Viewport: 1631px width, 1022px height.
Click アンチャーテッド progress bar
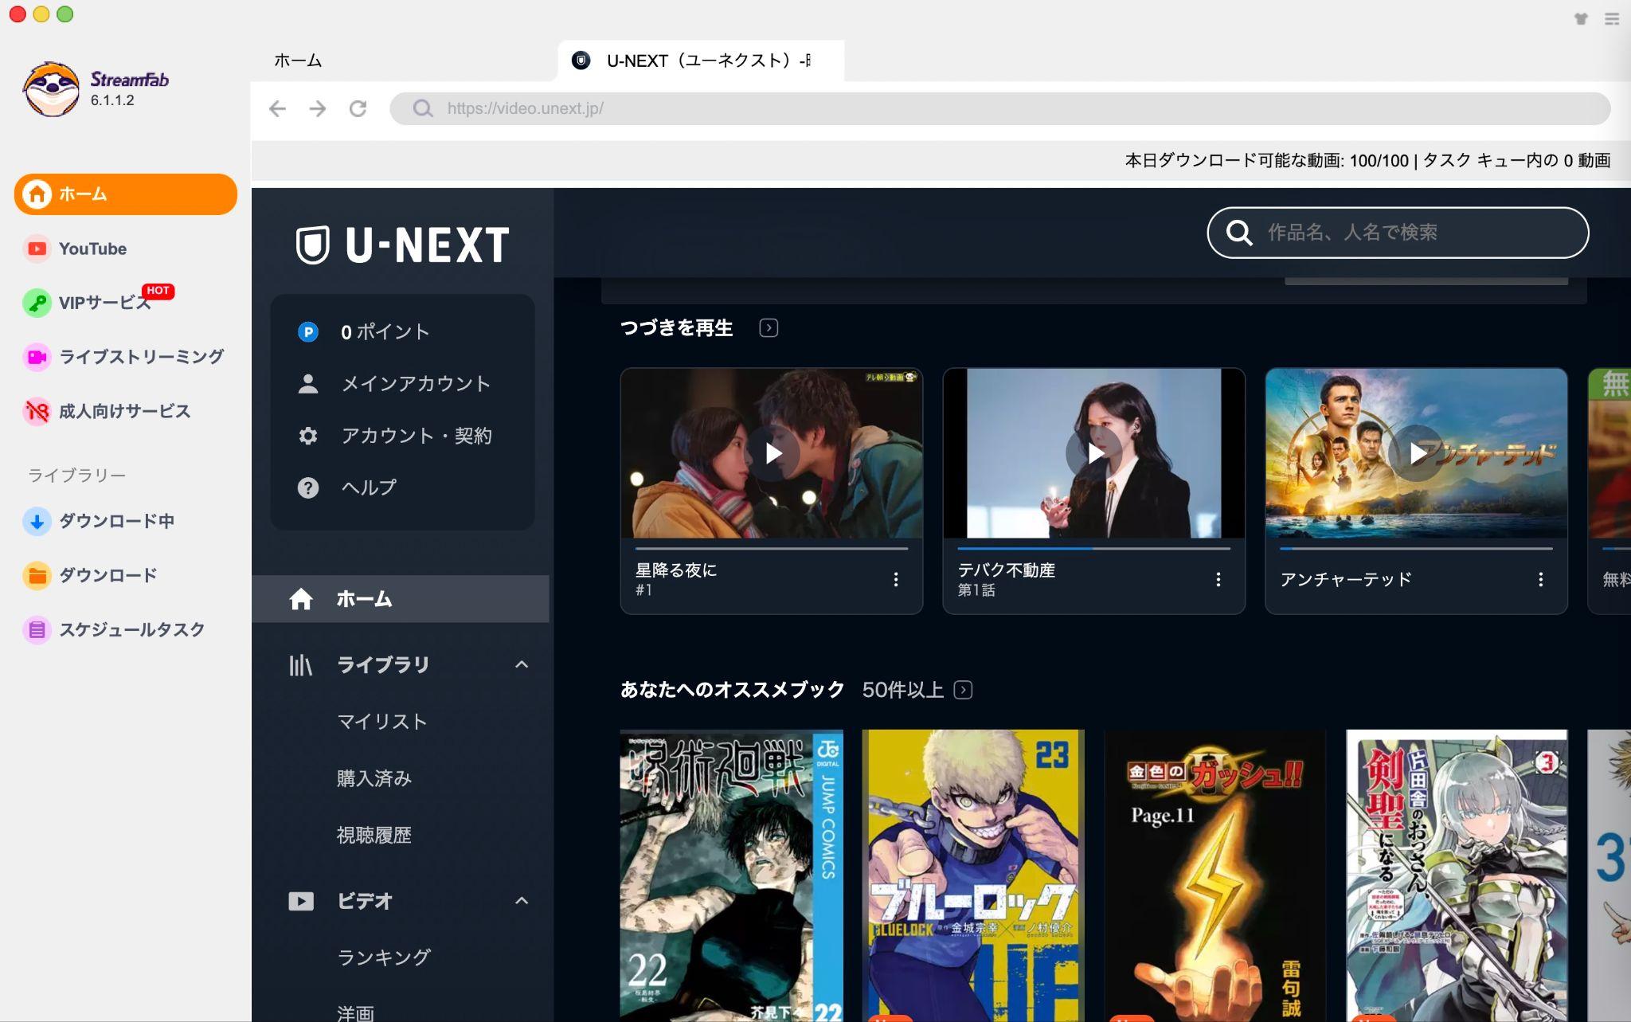click(1417, 548)
